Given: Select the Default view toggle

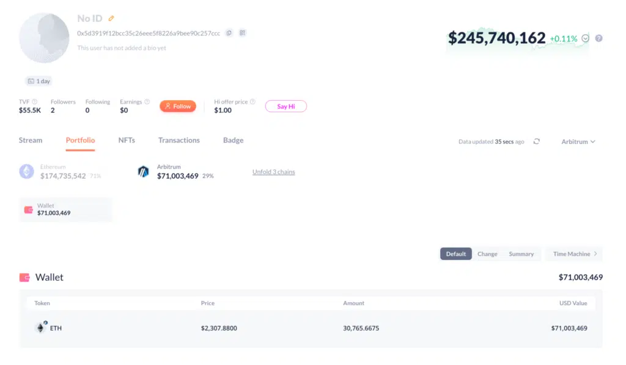Looking at the screenshot, I should [x=455, y=253].
